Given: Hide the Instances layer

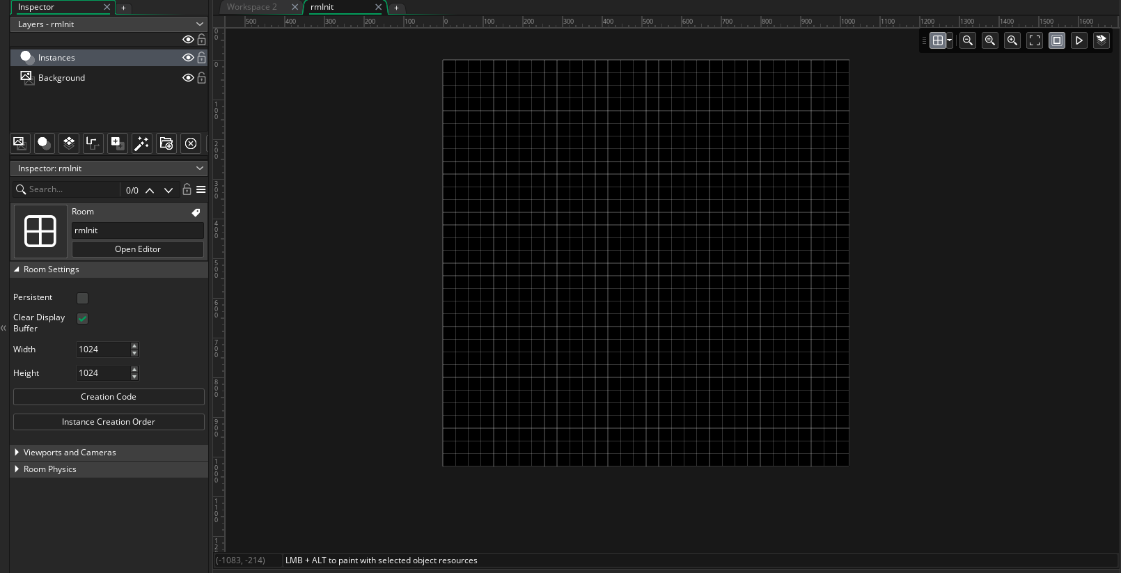Looking at the screenshot, I should (x=188, y=58).
